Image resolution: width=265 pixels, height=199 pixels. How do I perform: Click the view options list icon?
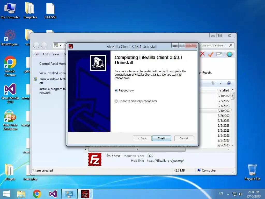tap(214, 83)
